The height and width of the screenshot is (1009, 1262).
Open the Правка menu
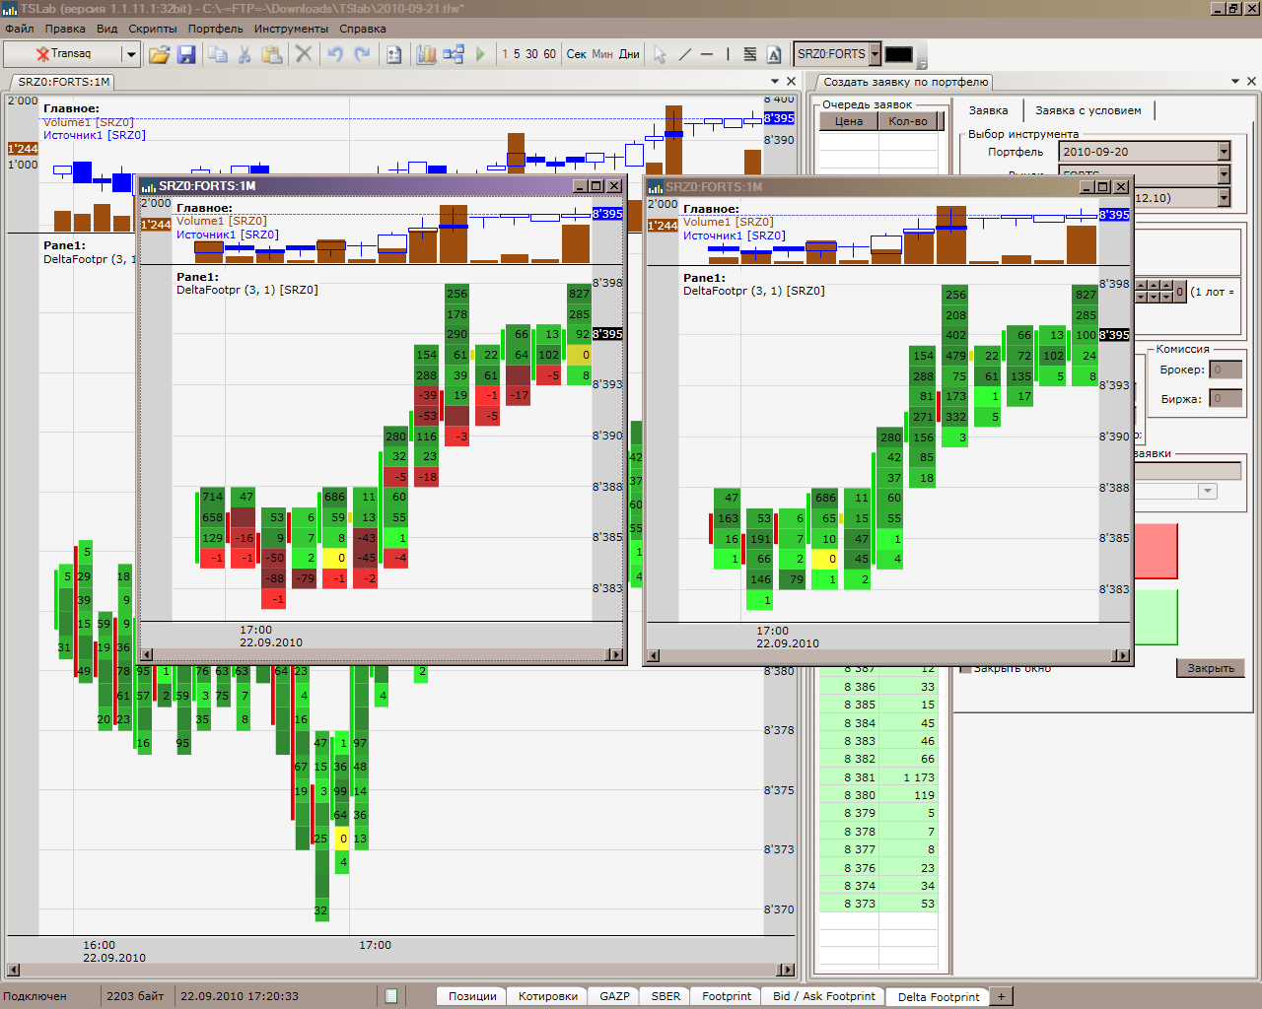(x=65, y=29)
